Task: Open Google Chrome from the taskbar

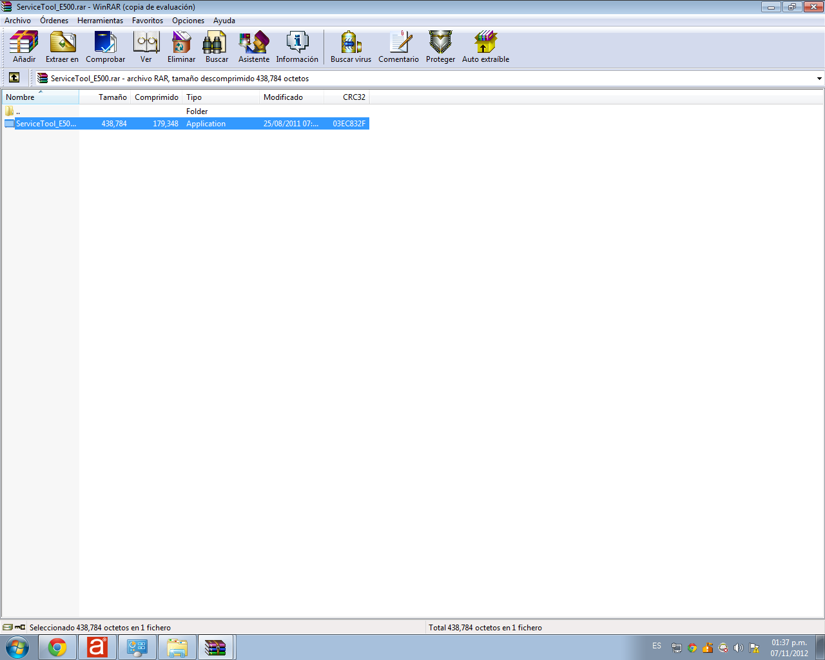Action: [x=57, y=647]
